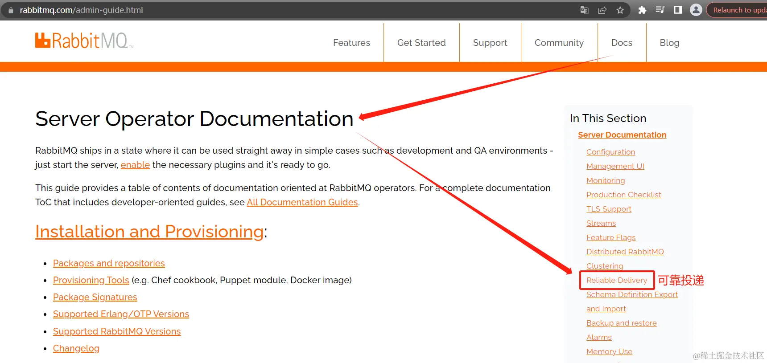Click the Server Operator Documentation heading
767x363 pixels.
(x=194, y=119)
